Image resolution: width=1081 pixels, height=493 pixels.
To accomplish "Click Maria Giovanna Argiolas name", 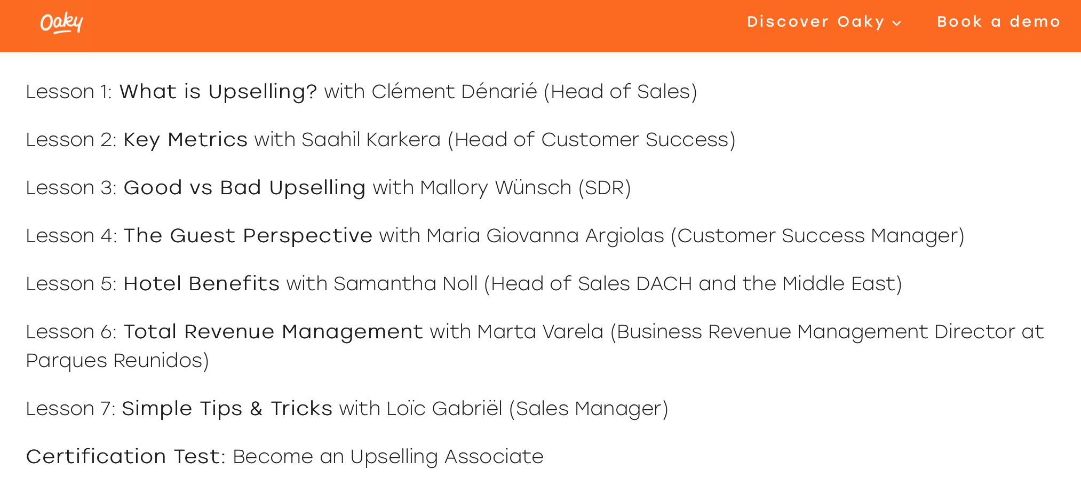I will [545, 236].
